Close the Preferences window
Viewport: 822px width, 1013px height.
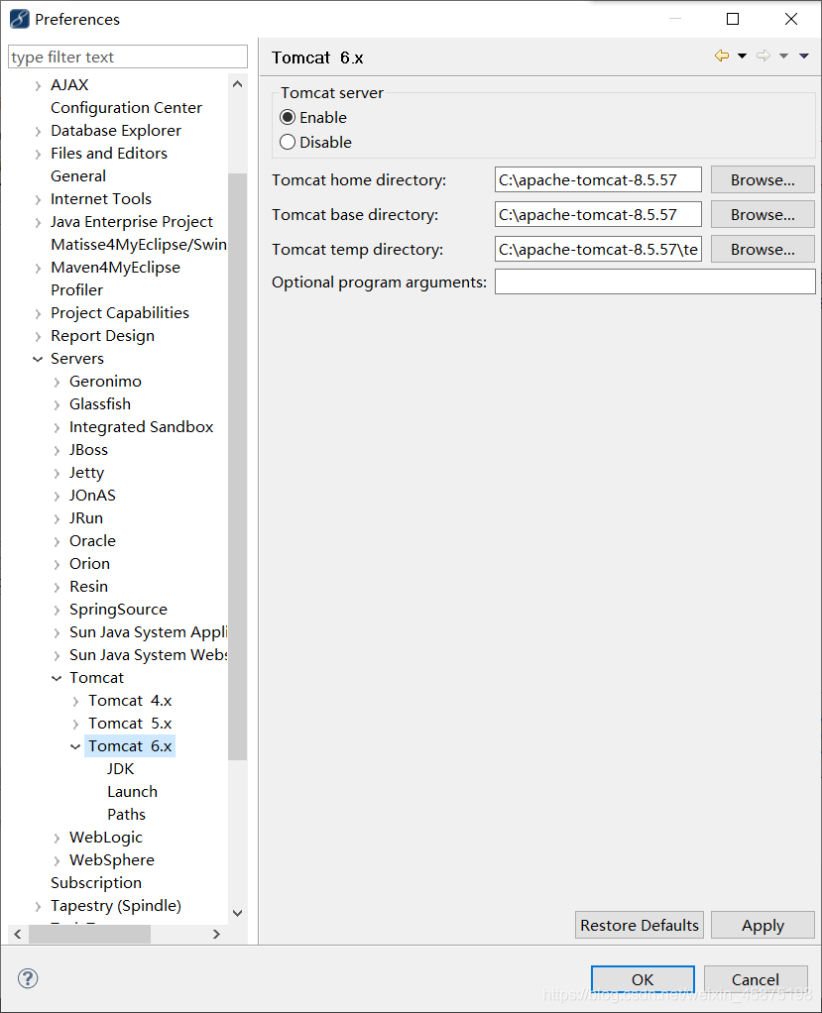[791, 19]
